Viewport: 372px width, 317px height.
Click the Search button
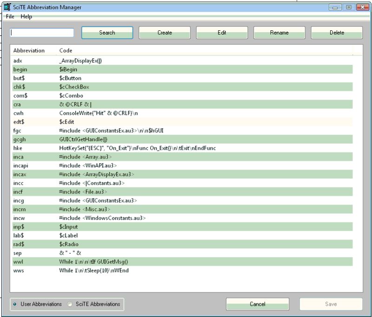point(107,33)
